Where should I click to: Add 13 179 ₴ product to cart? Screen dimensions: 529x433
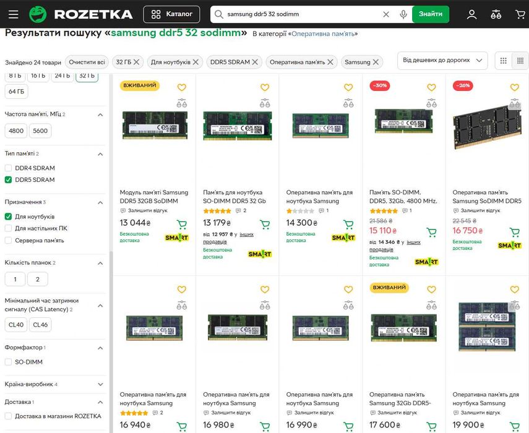tap(265, 225)
